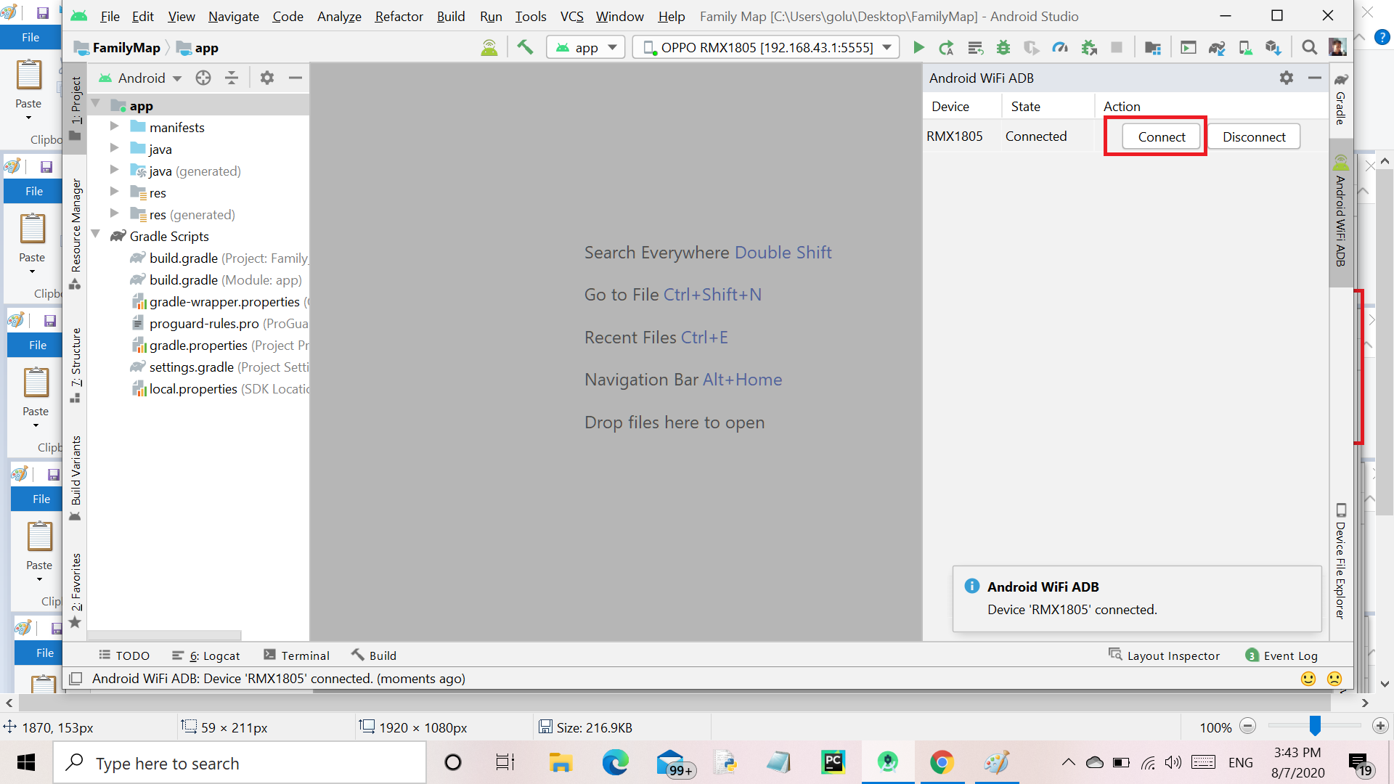1394x784 pixels.
Task: Expand the manifests folder in project tree
Action: pyautogui.click(x=113, y=127)
